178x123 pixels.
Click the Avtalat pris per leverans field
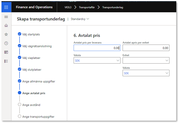pos(97,48)
